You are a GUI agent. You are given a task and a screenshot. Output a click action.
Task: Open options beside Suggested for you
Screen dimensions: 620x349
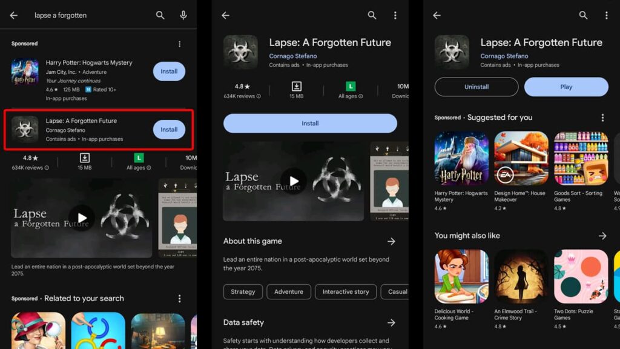(x=602, y=118)
